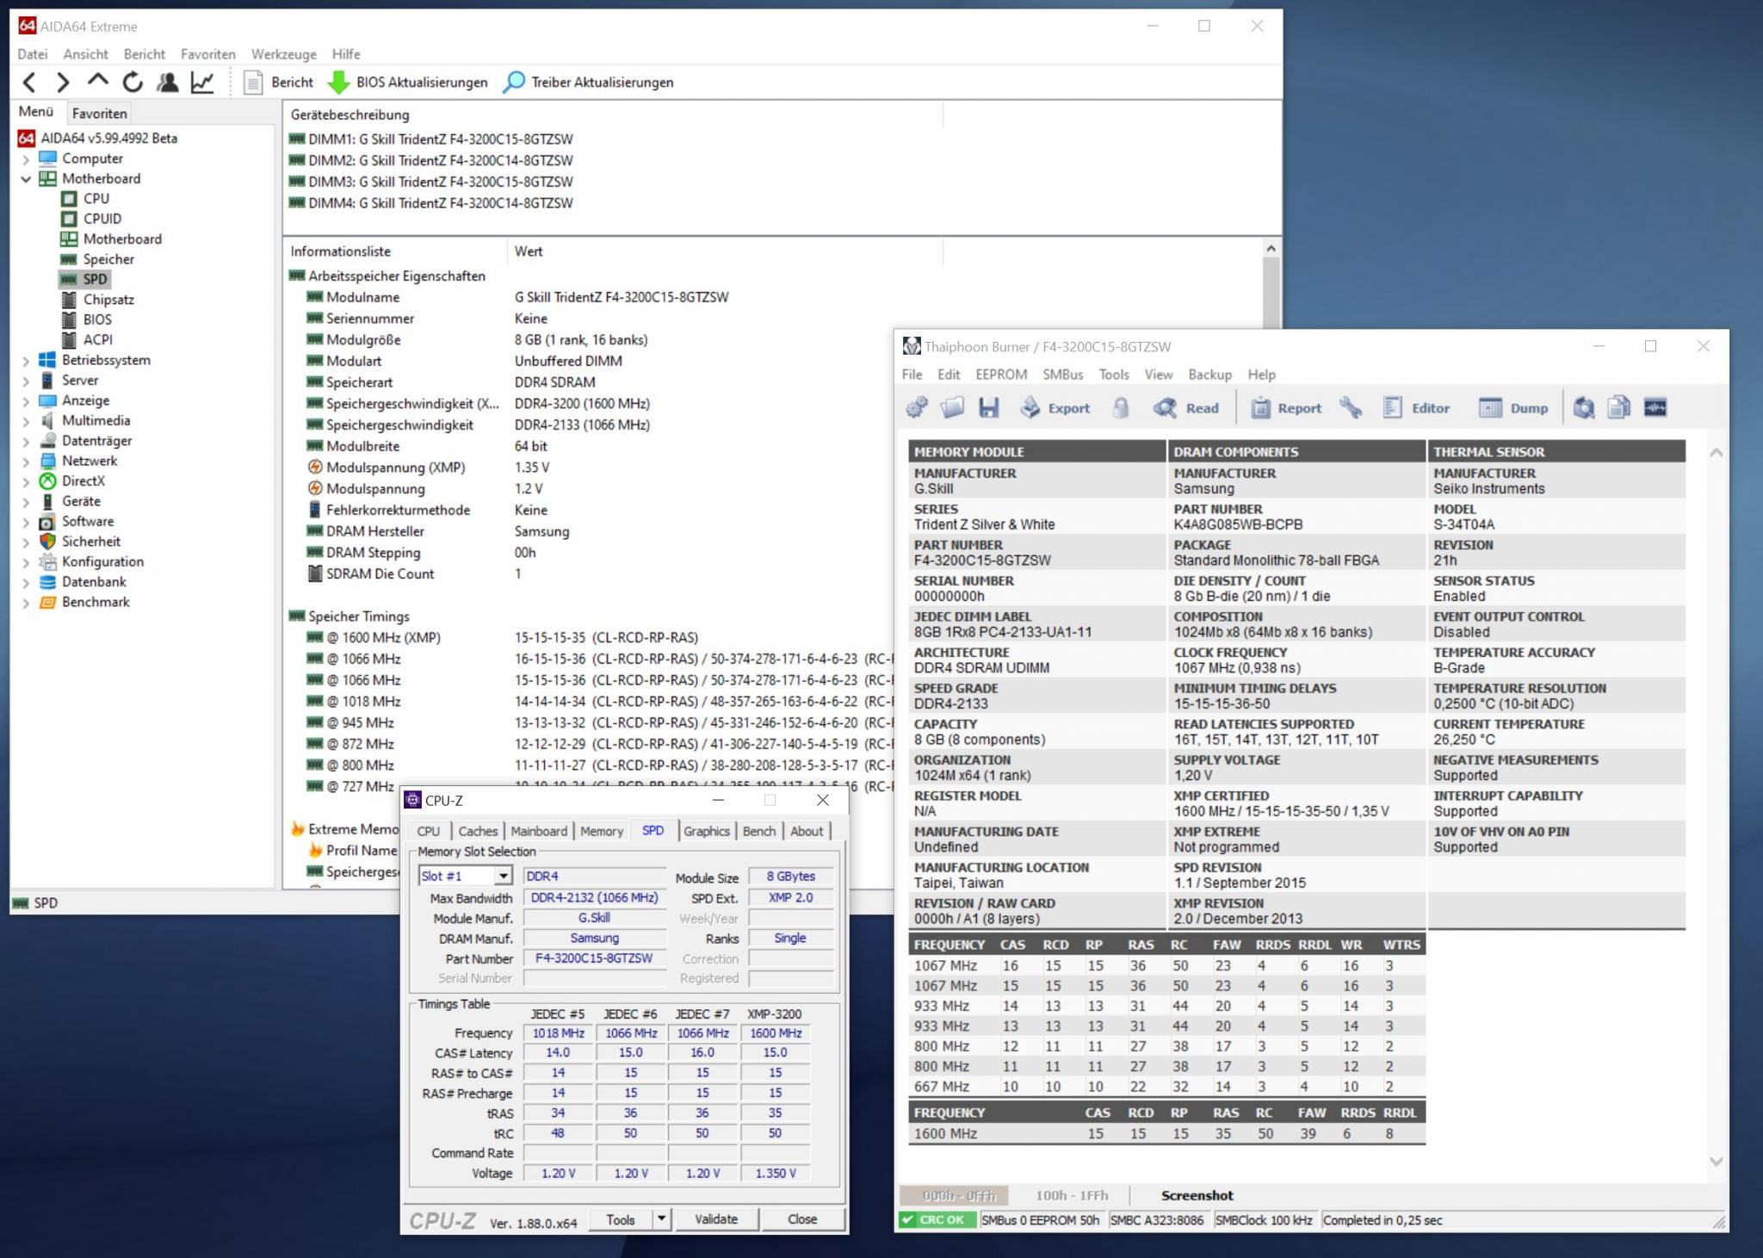This screenshot has width=1763, height=1258.
Task: Select the DIMM4 device row in AIDA64
Action: (x=431, y=203)
